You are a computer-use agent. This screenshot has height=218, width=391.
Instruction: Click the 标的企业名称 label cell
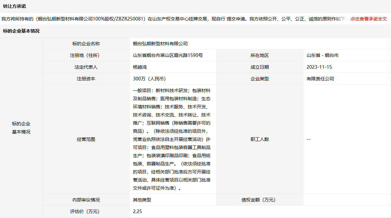(86, 44)
